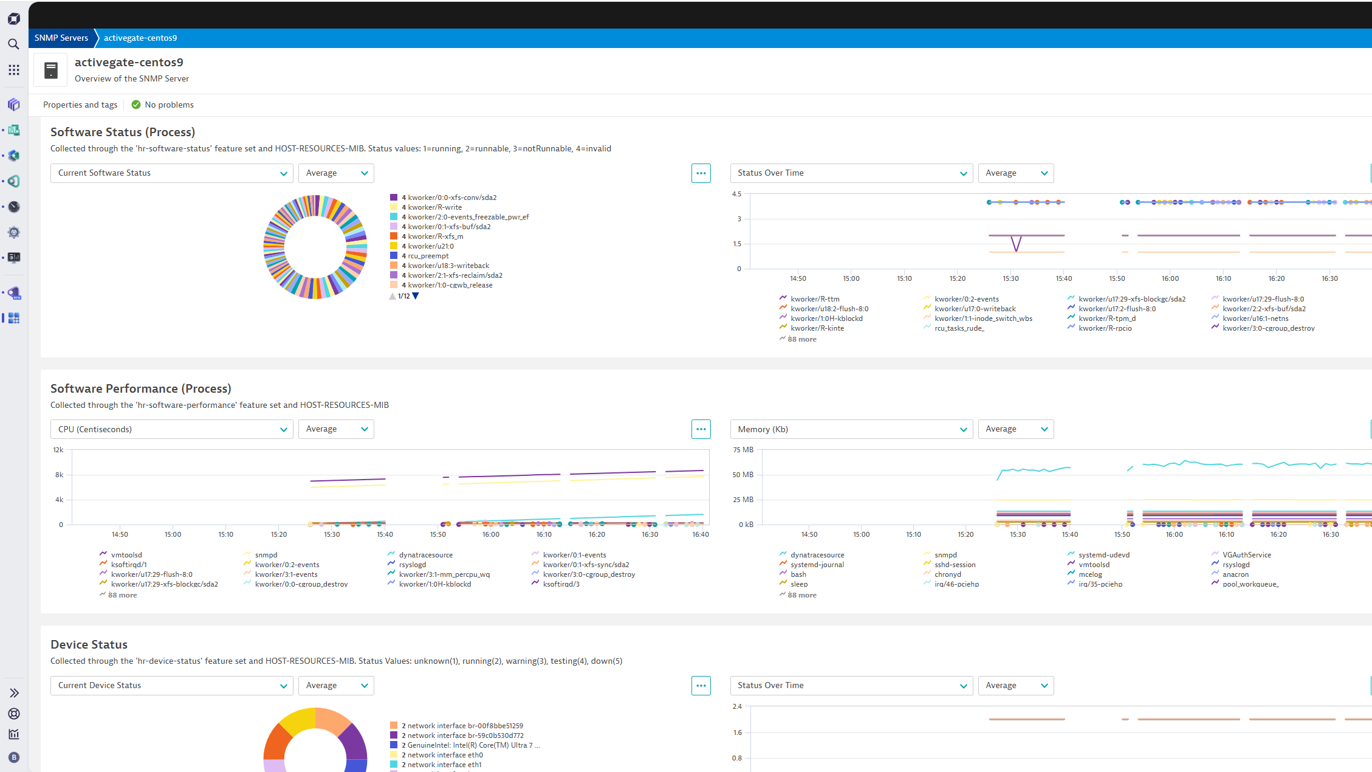Open the Current Software Status dropdown
Image resolution: width=1372 pixels, height=772 pixels.
coord(171,173)
